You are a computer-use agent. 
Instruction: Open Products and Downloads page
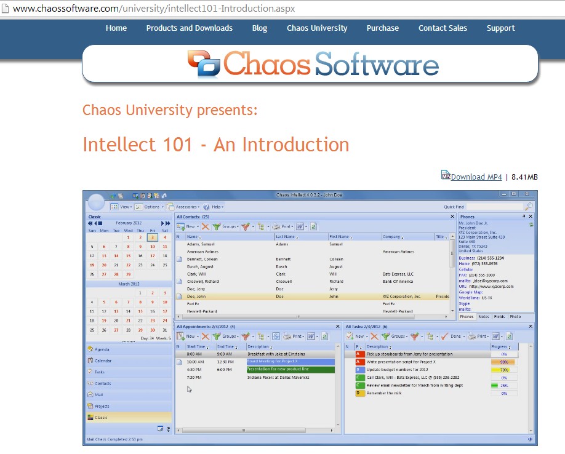[189, 28]
